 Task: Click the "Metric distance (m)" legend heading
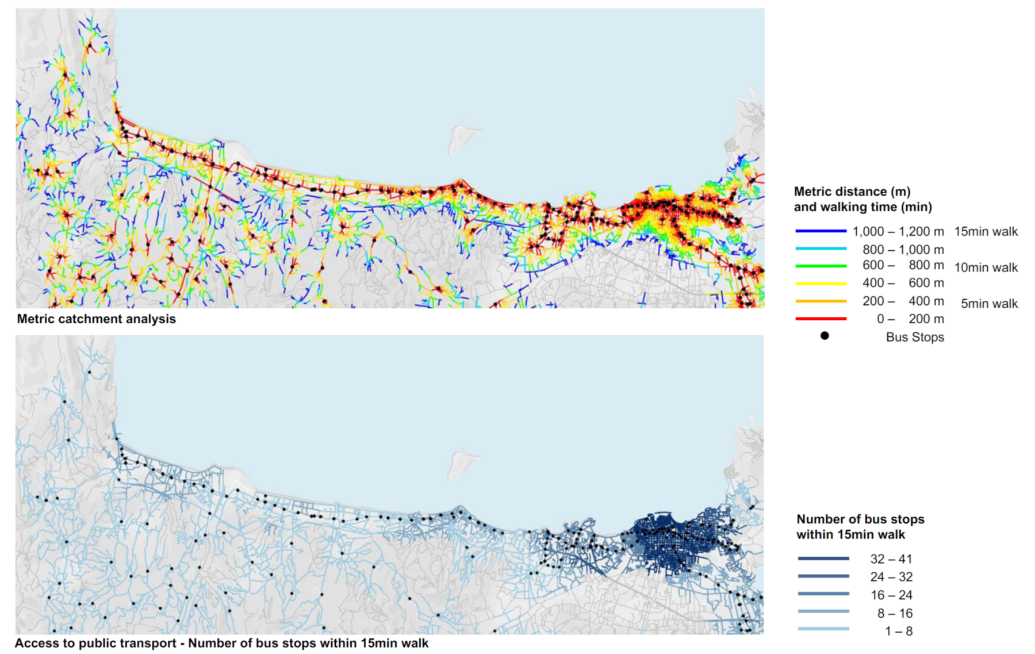coord(852,192)
